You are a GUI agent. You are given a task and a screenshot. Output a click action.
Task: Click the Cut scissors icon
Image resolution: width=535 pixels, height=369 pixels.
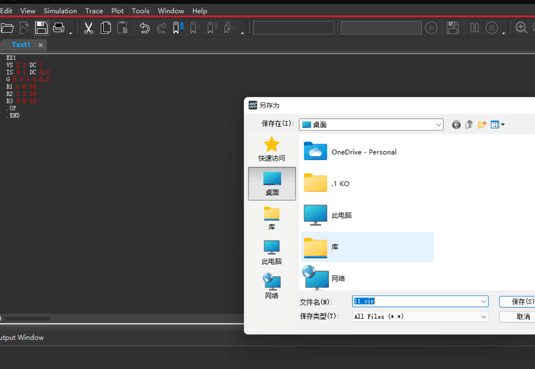click(x=88, y=28)
